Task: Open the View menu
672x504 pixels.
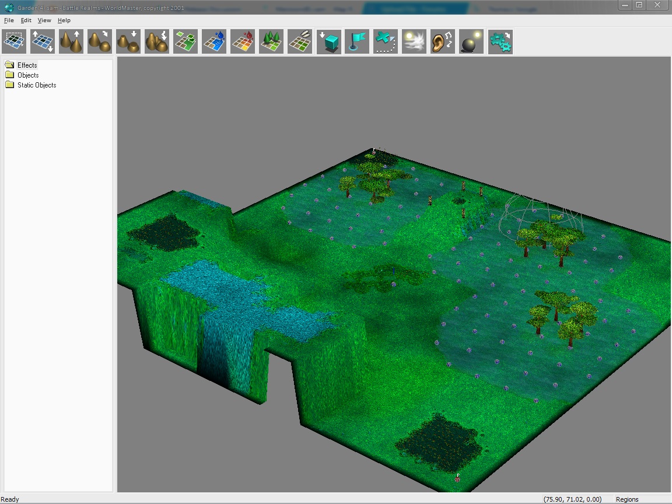Action: pyautogui.click(x=44, y=20)
